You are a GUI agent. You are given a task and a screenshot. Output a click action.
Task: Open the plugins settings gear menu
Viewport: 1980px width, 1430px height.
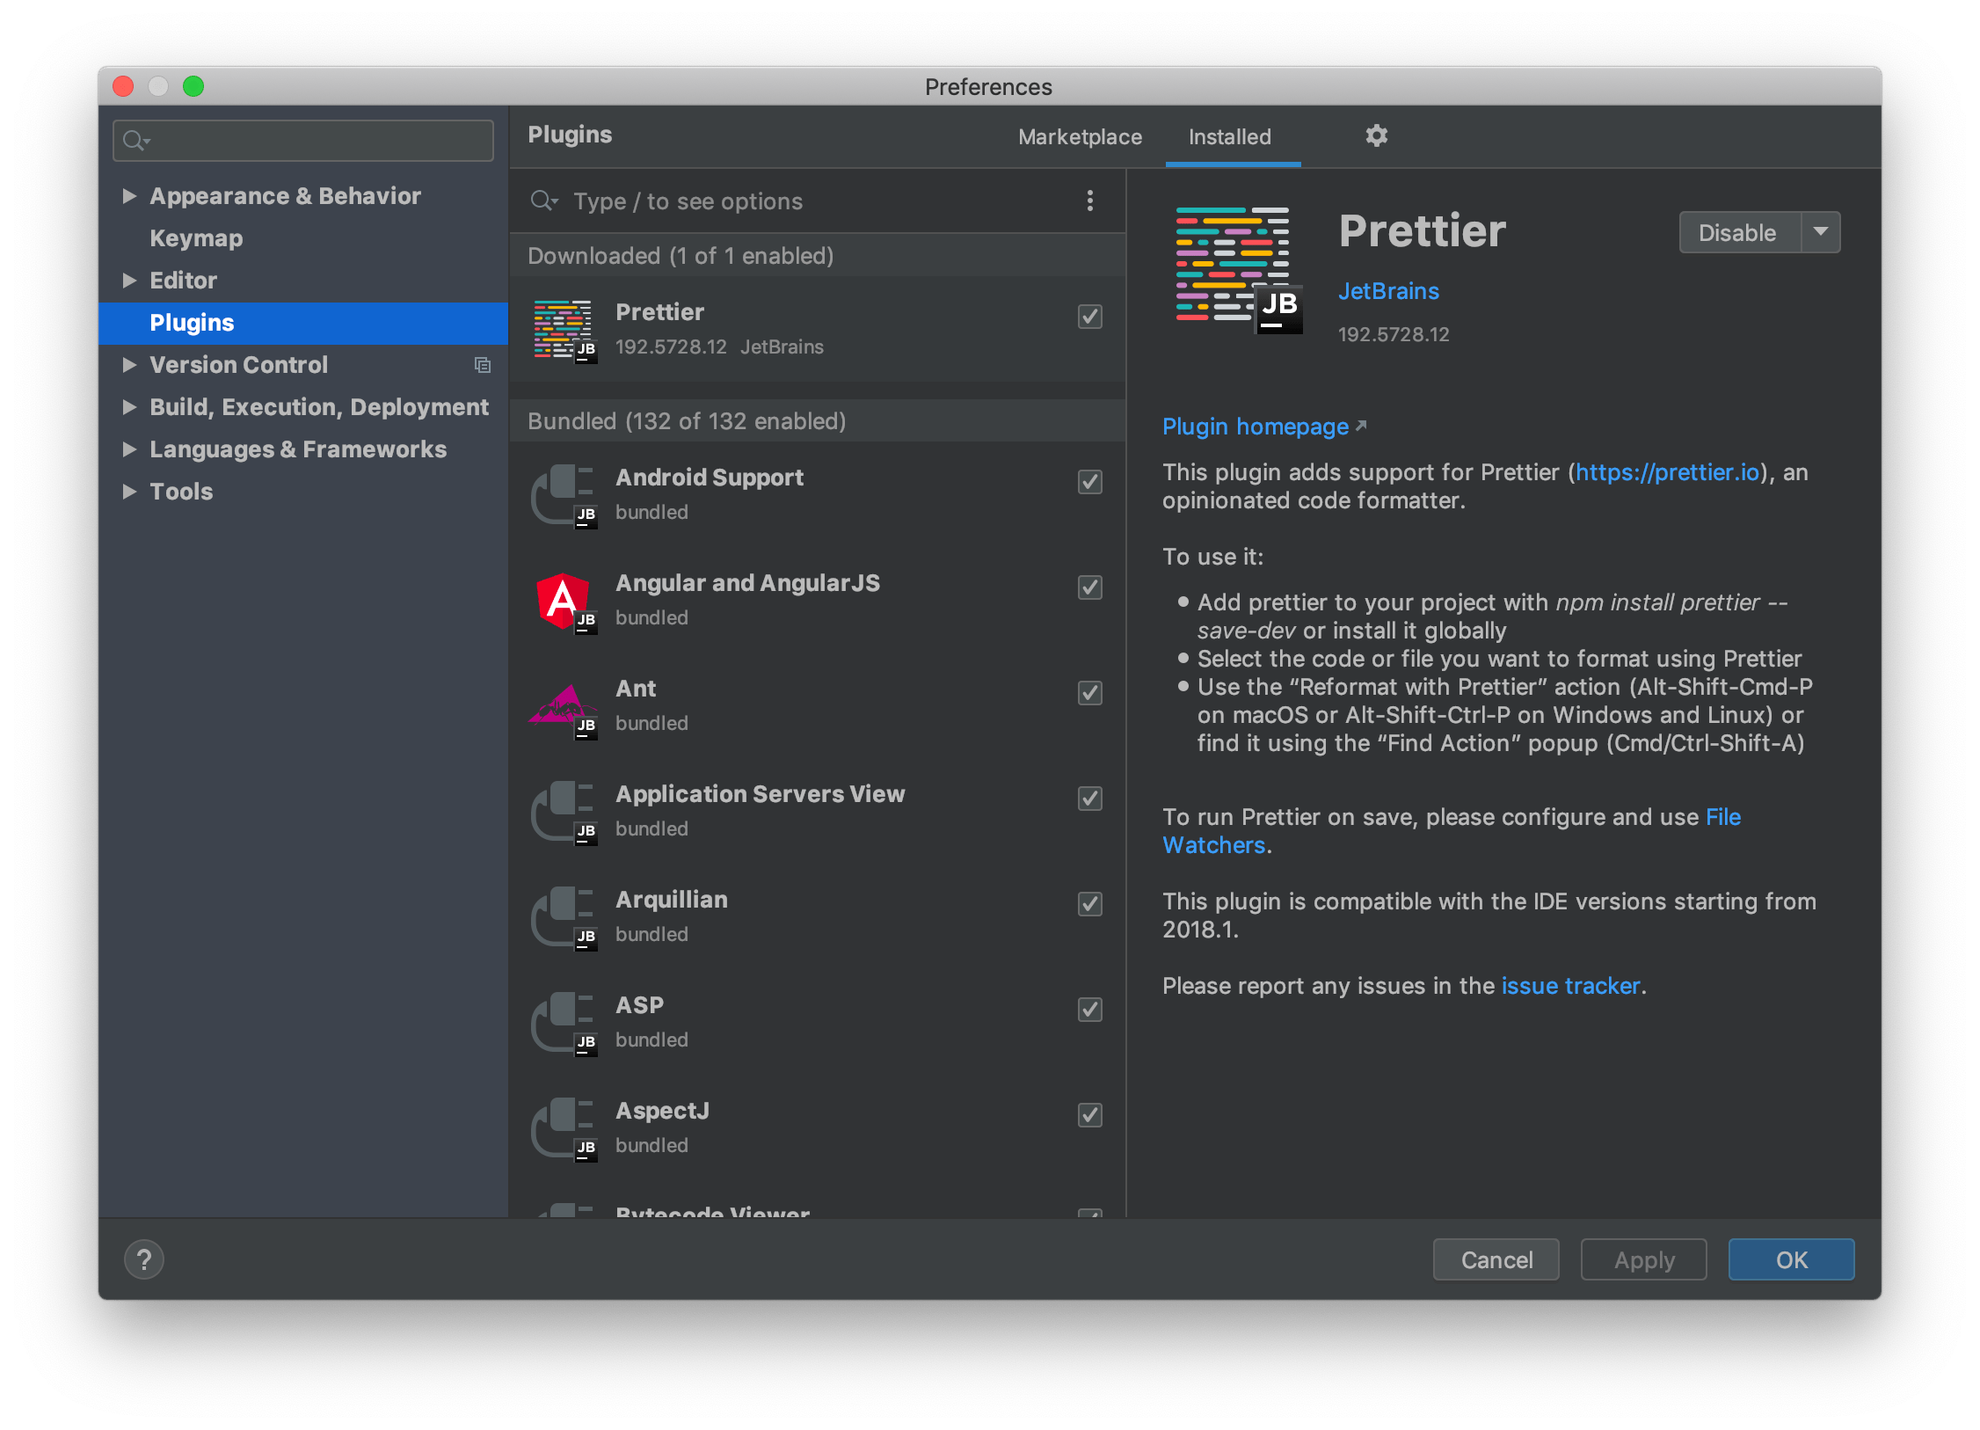tap(1376, 135)
